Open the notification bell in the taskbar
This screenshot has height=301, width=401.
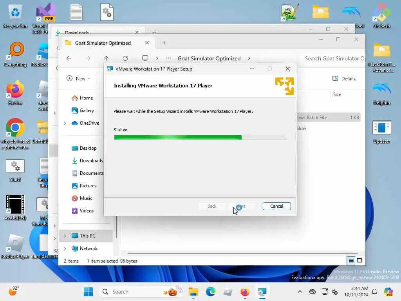[374, 292]
